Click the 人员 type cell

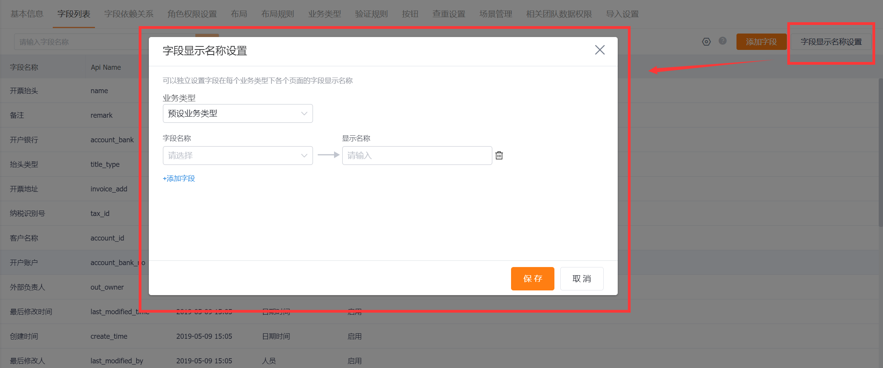coord(269,361)
